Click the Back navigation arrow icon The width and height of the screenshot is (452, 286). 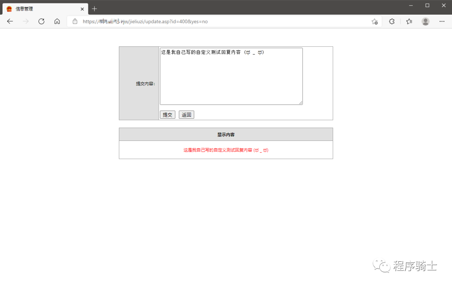[x=10, y=21]
